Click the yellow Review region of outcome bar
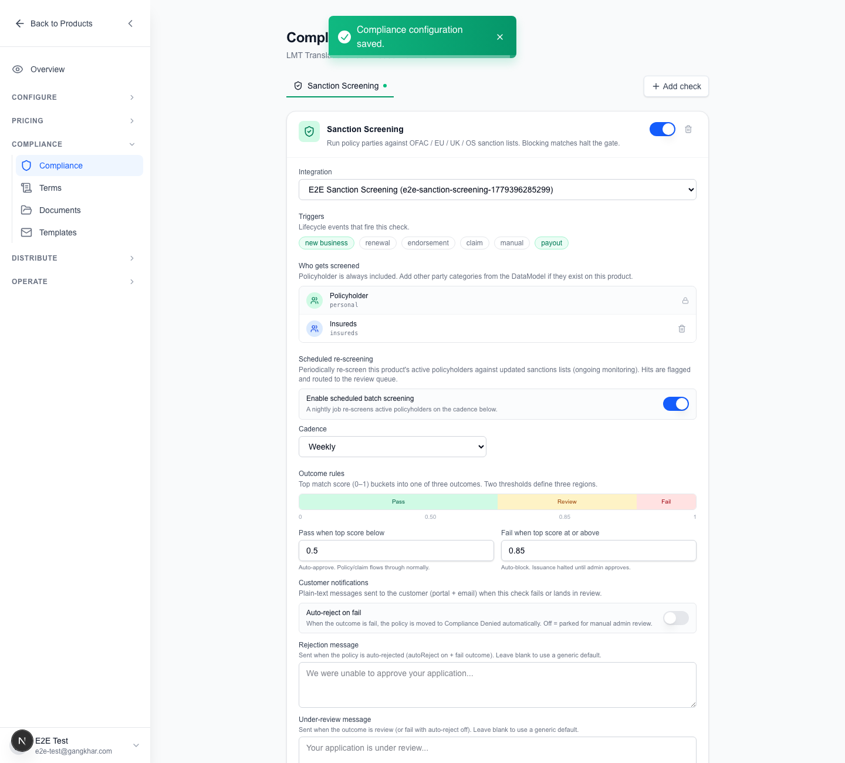This screenshot has height=763, width=845. click(567, 502)
